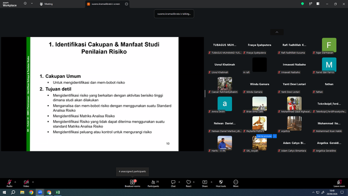The height and width of the screenshot is (196, 348).
Task: Expand React options arrow
Action: tap(194, 182)
